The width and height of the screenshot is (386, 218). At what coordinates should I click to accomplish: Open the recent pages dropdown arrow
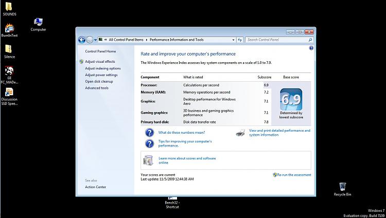click(96, 40)
